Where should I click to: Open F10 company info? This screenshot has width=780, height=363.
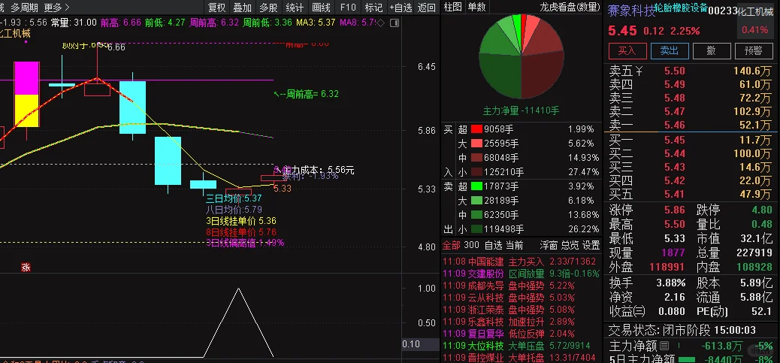click(x=348, y=8)
